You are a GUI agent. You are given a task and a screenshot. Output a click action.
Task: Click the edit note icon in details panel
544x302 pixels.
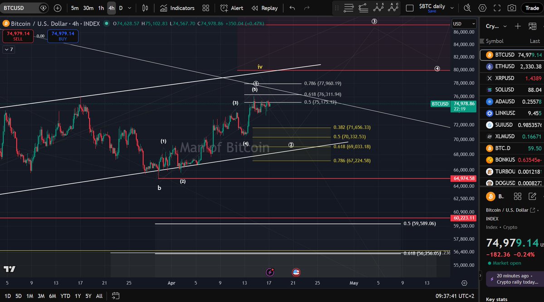(x=533, y=196)
